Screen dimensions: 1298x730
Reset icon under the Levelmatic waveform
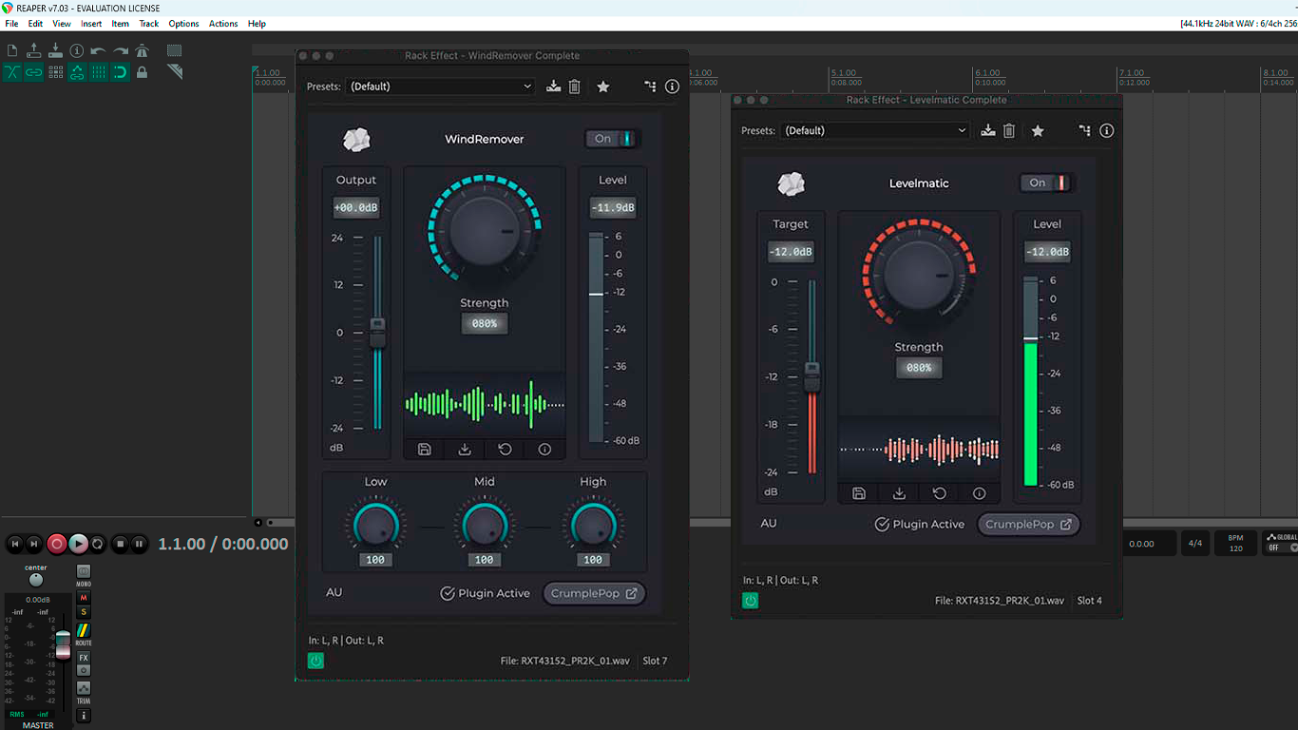point(939,493)
